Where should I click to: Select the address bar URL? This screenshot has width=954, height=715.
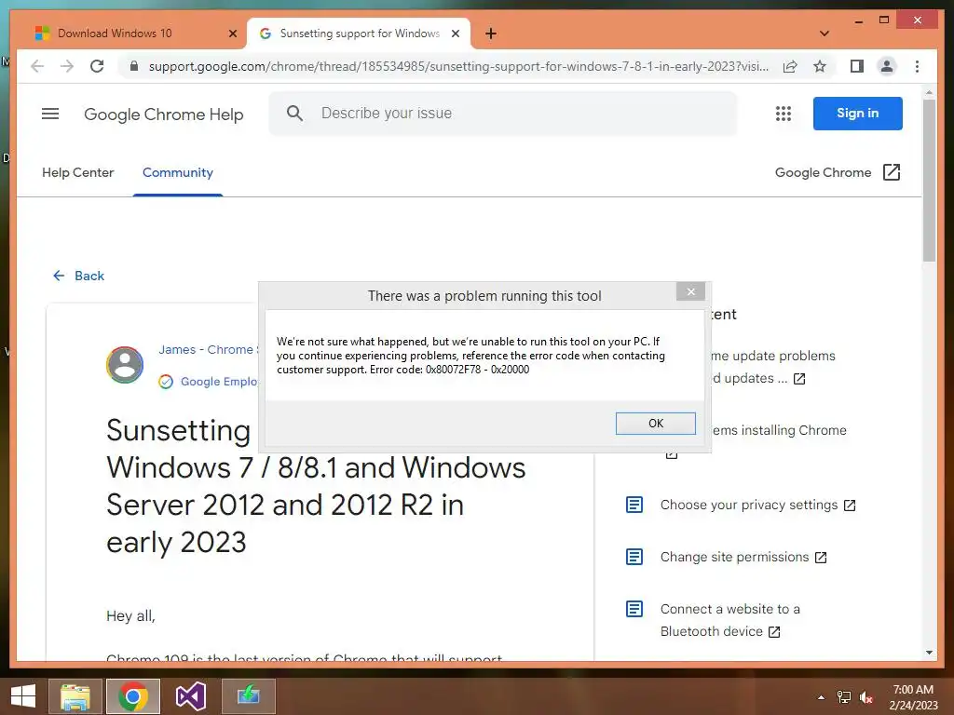click(x=458, y=66)
